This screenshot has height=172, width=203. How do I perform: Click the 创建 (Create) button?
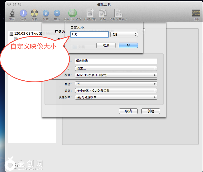150,111
